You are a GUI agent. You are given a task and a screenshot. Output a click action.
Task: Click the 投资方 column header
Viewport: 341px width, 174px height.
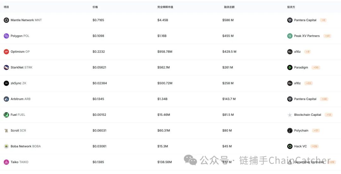click(291, 7)
